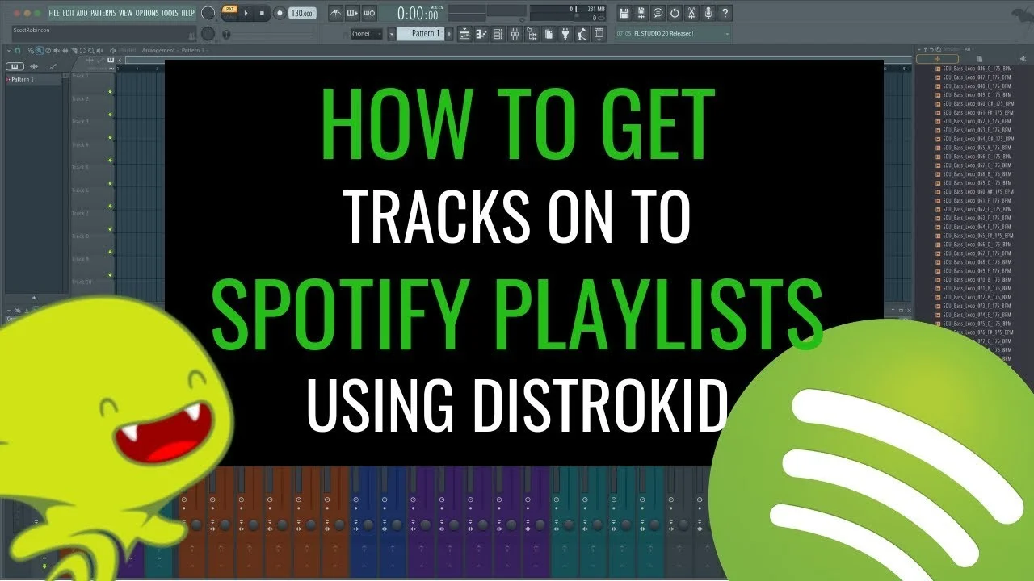This screenshot has width=1034, height=581.
Task: Select SDU_Bass_Loop_050_G#_175_BPM sample
Action: click(973, 104)
